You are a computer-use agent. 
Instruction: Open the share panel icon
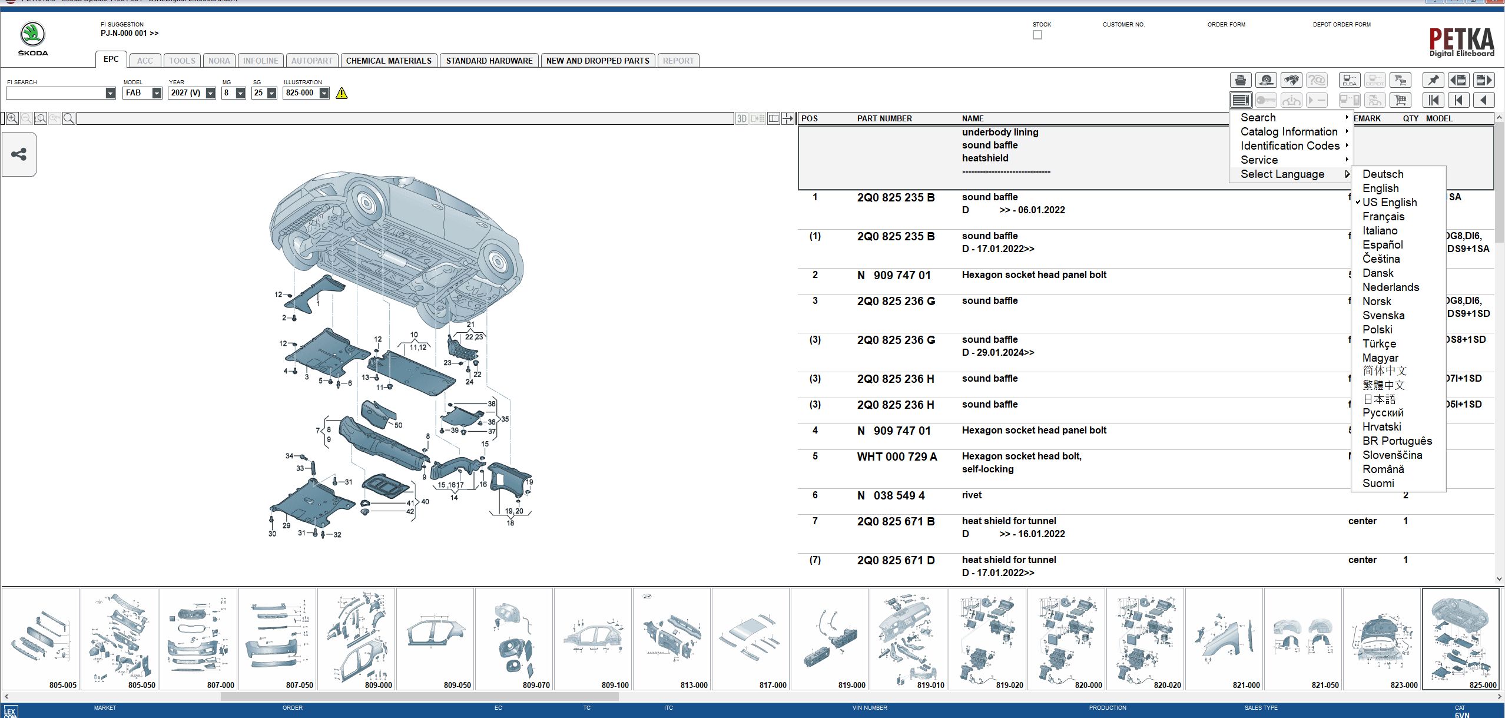coord(18,154)
